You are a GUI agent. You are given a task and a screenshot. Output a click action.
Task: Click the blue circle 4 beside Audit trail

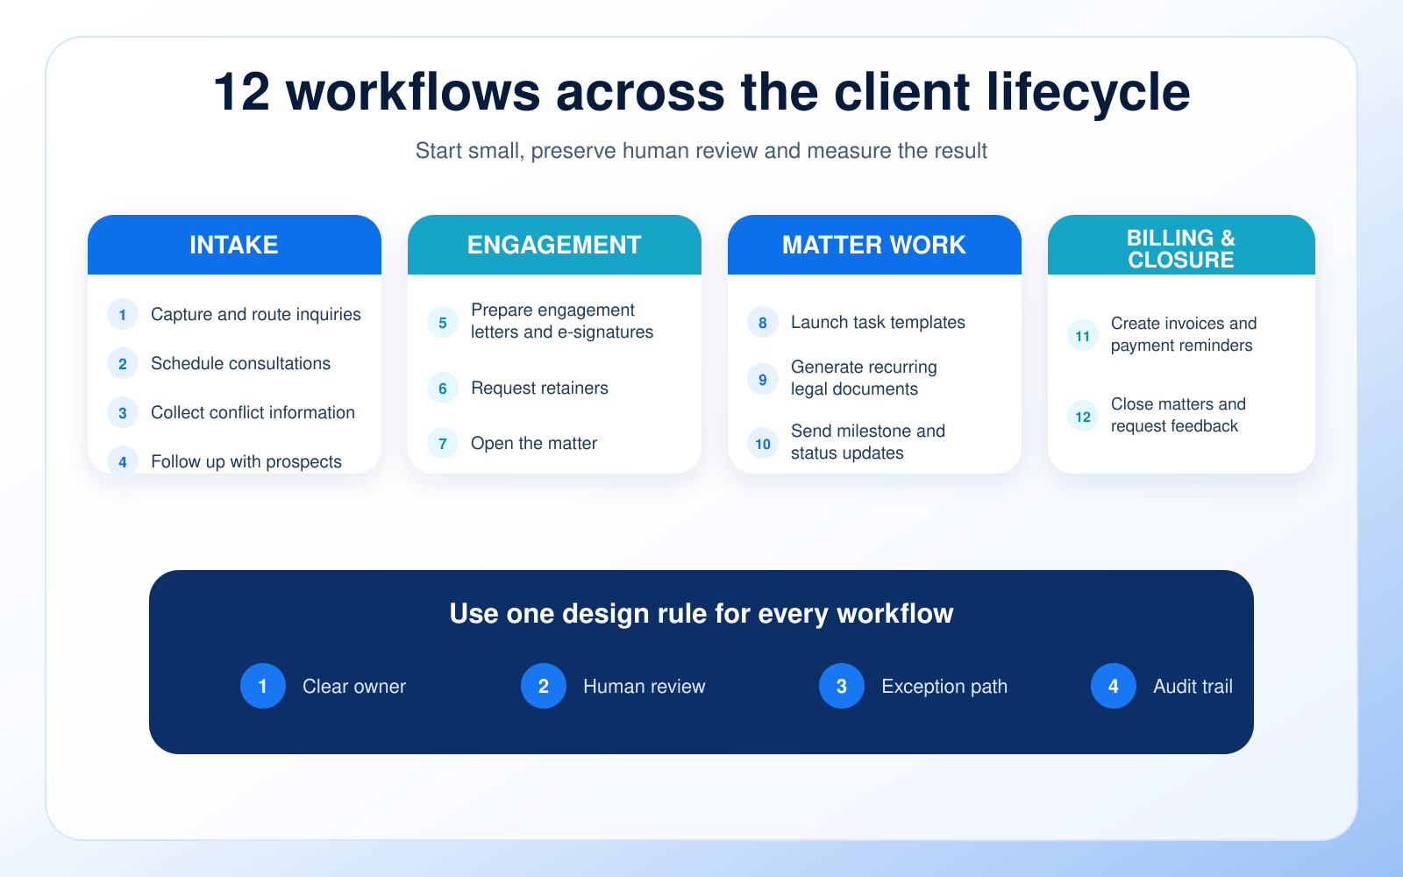tap(1114, 686)
